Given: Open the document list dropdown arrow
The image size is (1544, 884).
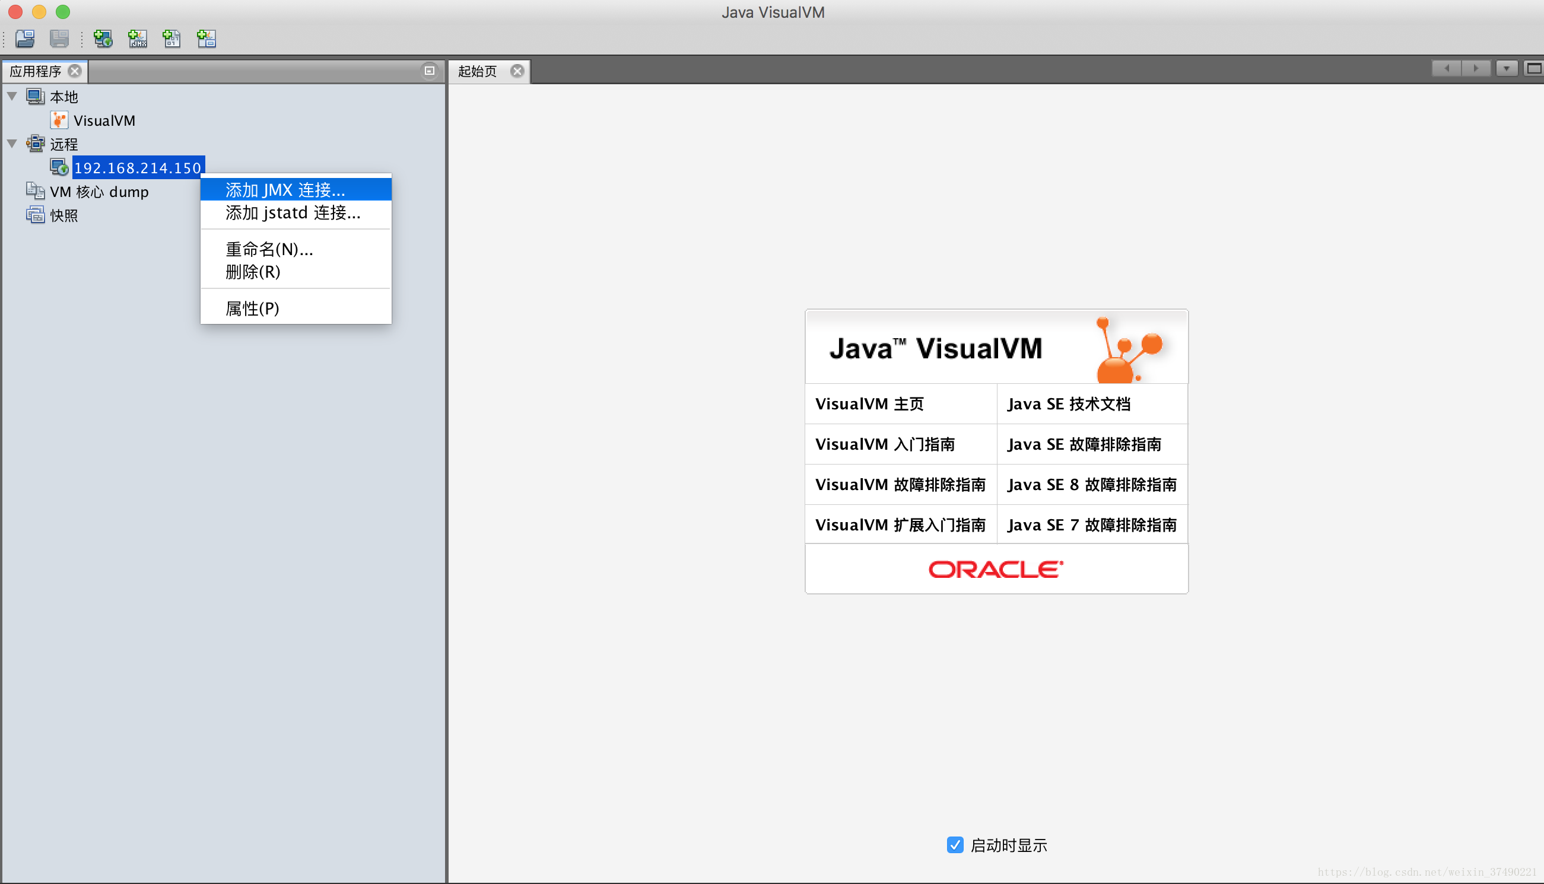Looking at the screenshot, I should click(x=1507, y=69).
